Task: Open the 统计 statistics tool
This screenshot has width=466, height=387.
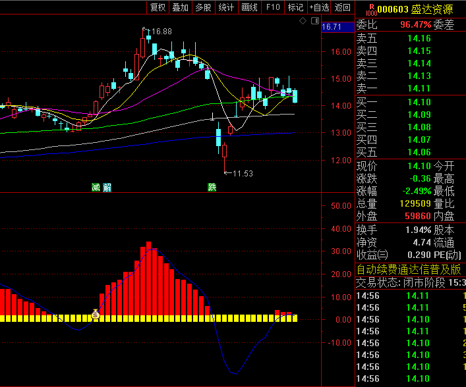Action: (227, 7)
